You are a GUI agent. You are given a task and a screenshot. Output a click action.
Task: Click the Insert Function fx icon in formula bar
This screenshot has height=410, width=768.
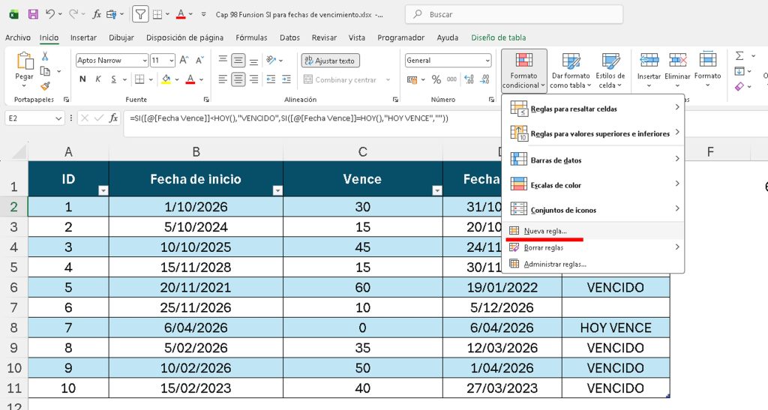[113, 118]
